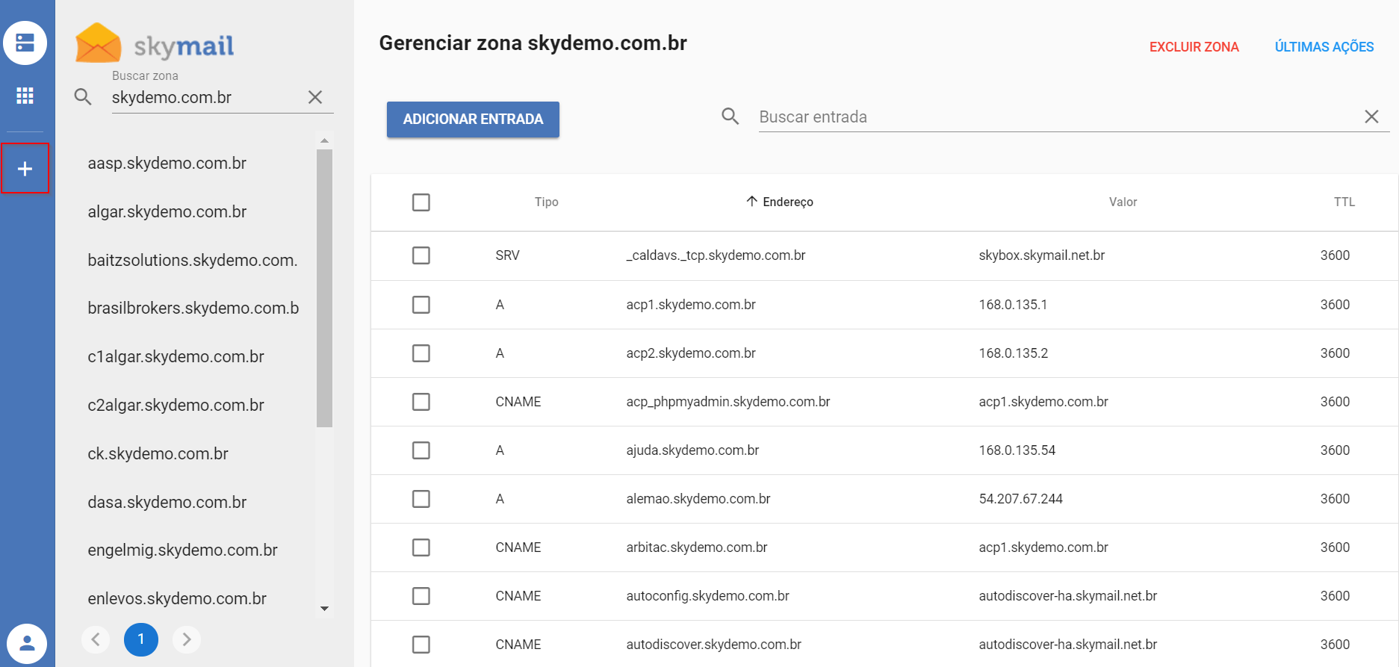Select zone aasp.skydemo.com.br from list
The image size is (1399, 667).
click(167, 164)
